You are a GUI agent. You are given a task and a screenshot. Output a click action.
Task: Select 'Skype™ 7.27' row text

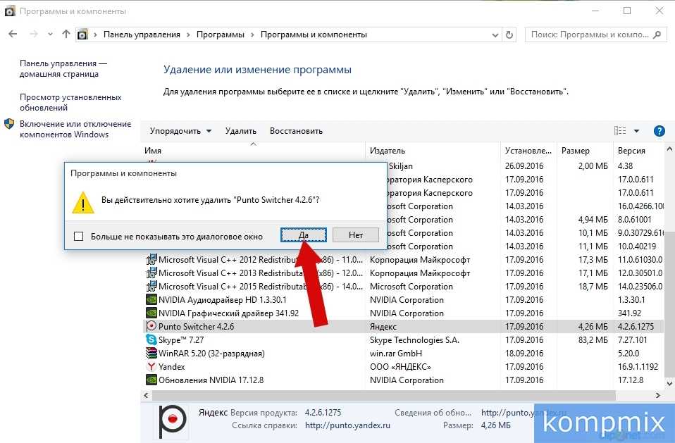181,339
